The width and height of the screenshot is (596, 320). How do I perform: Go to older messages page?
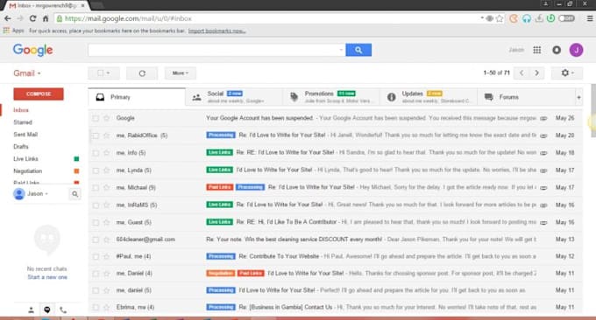536,73
